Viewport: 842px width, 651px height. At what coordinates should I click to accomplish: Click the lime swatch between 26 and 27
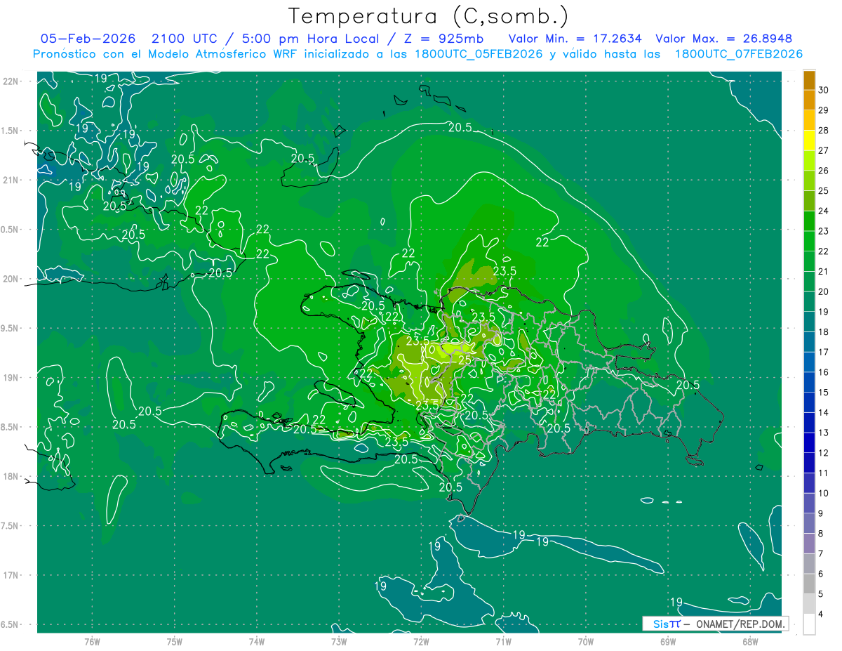[809, 160]
